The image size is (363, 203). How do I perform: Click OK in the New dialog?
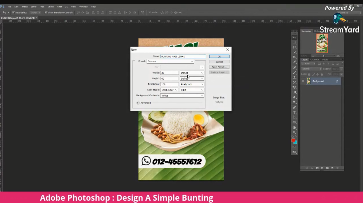coord(219,56)
